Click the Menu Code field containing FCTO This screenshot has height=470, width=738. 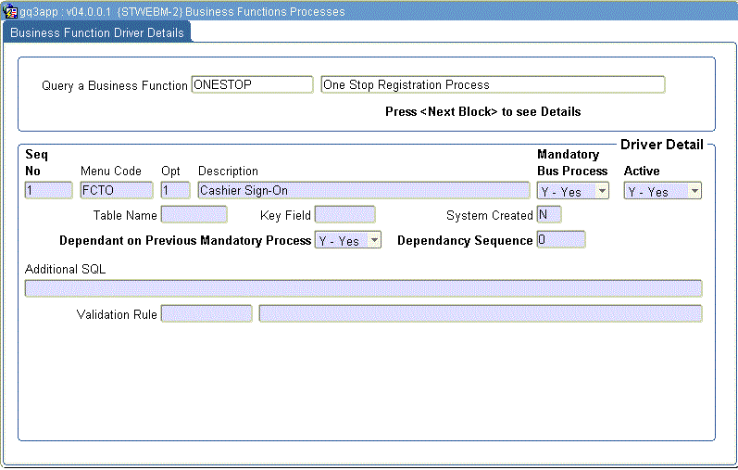(117, 190)
